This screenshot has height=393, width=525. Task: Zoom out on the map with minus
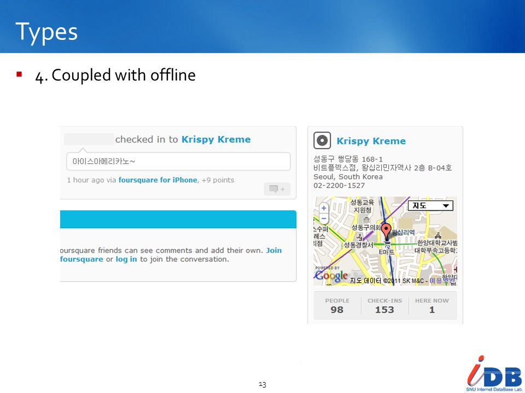point(323,218)
